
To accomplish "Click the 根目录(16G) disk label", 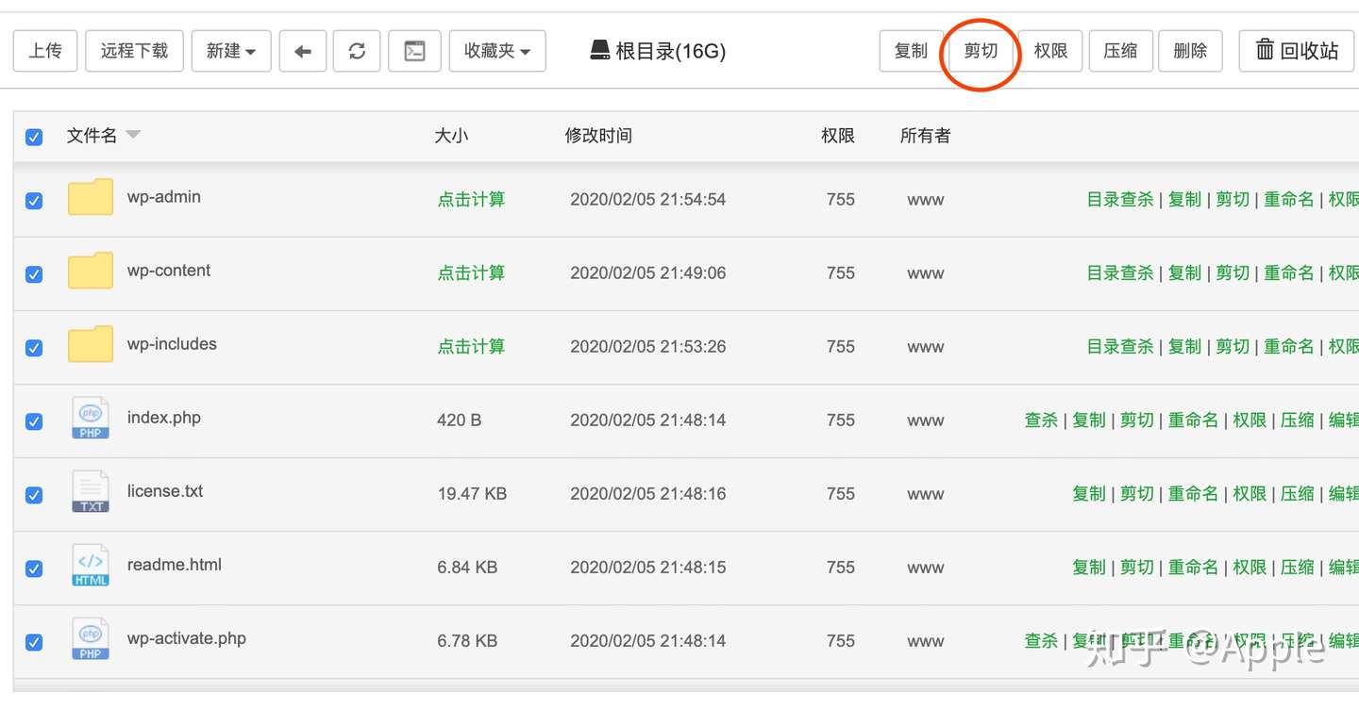I will pos(658,51).
